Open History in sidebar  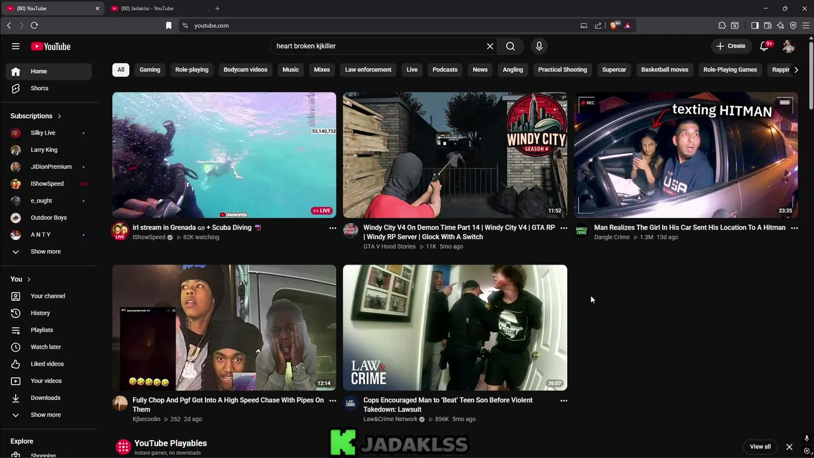[x=49, y=313]
